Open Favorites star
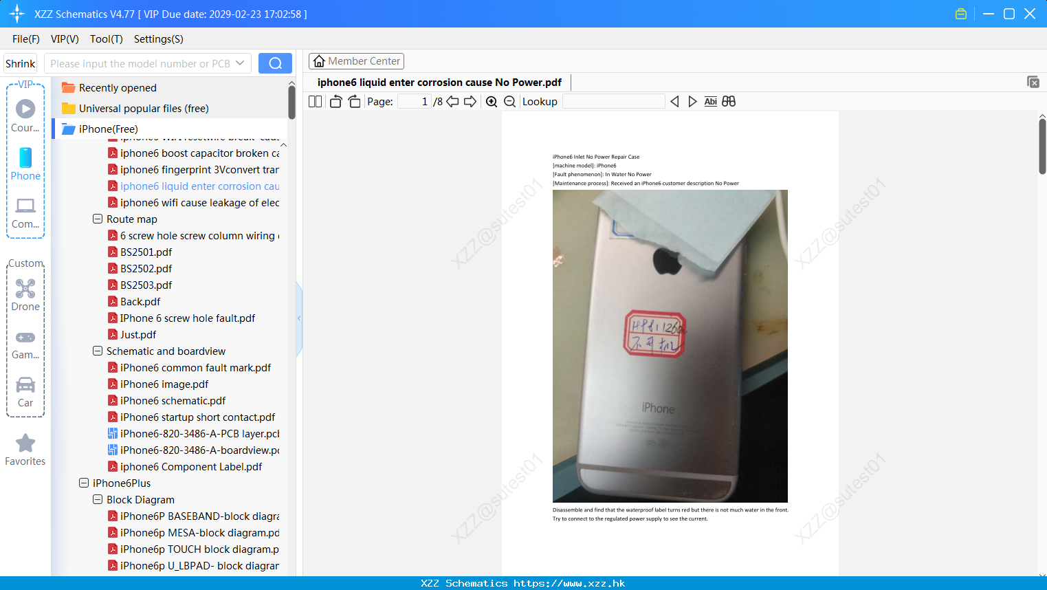The height and width of the screenshot is (590, 1047). point(25,450)
